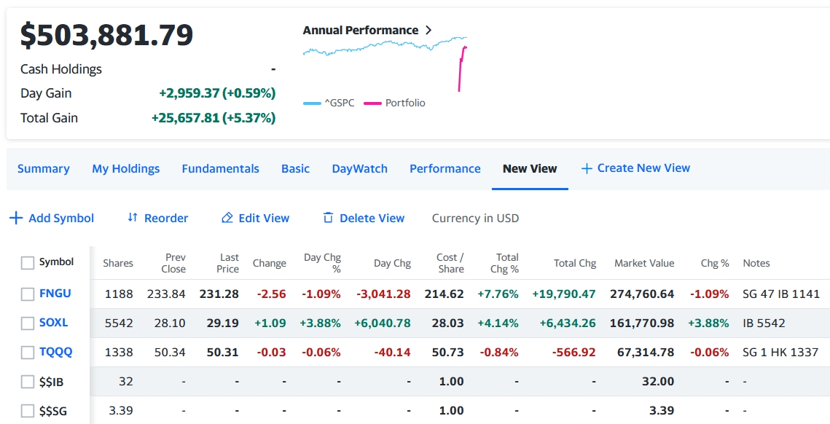Click the Delete View trash icon
Viewport: 830px width, 424px height.
point(328,218)
